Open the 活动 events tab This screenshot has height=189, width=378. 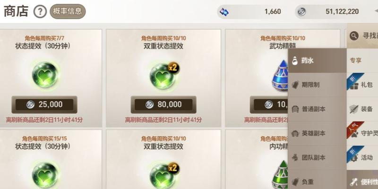362,158
